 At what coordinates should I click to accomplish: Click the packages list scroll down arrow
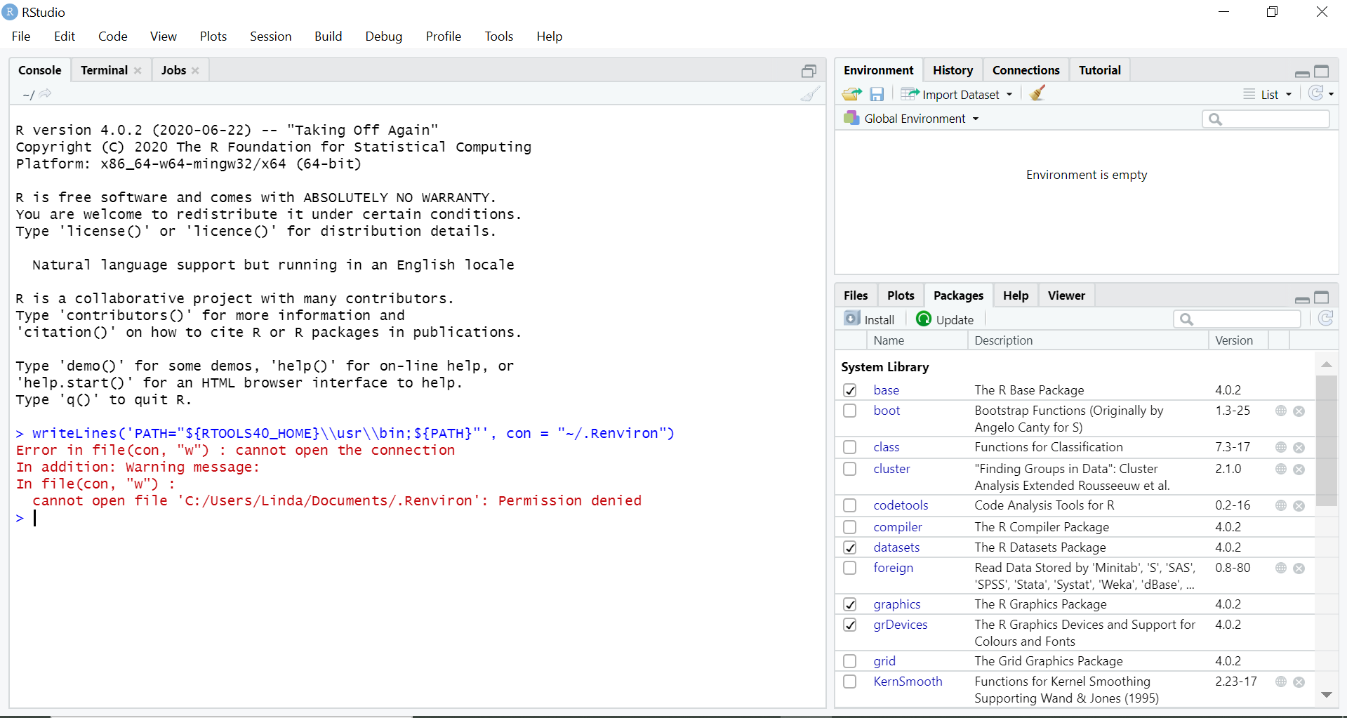pyautogui.click(x=1326, y=695)
